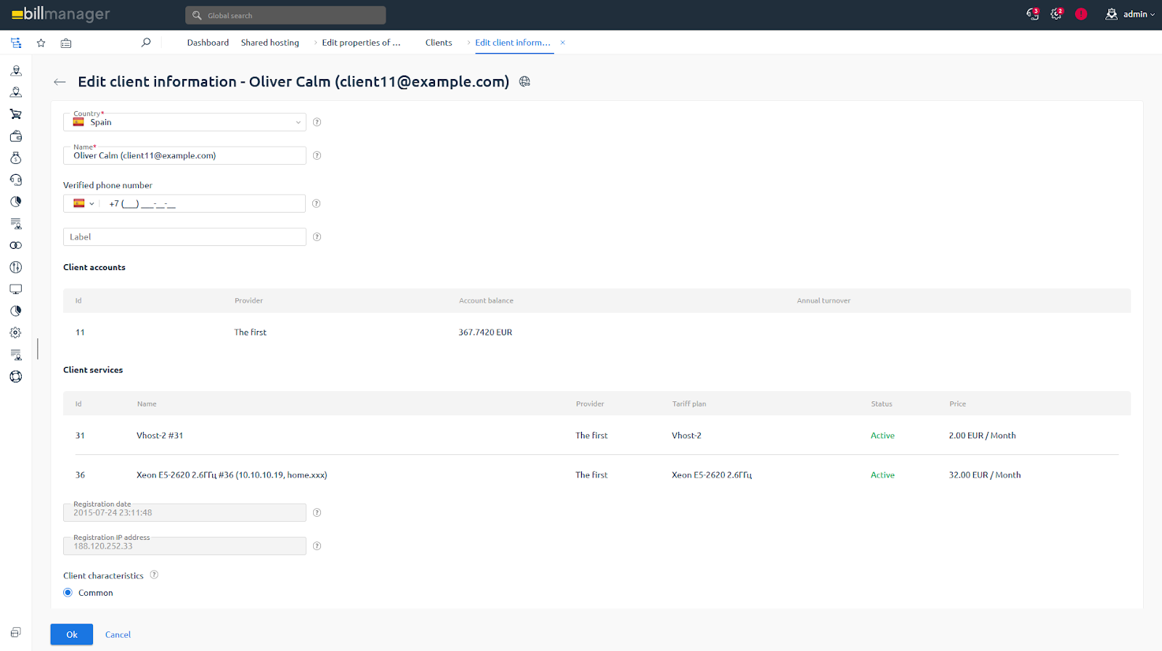Click into the Label input field
This screenshot has width=1162, height=651.
point(184,237)
